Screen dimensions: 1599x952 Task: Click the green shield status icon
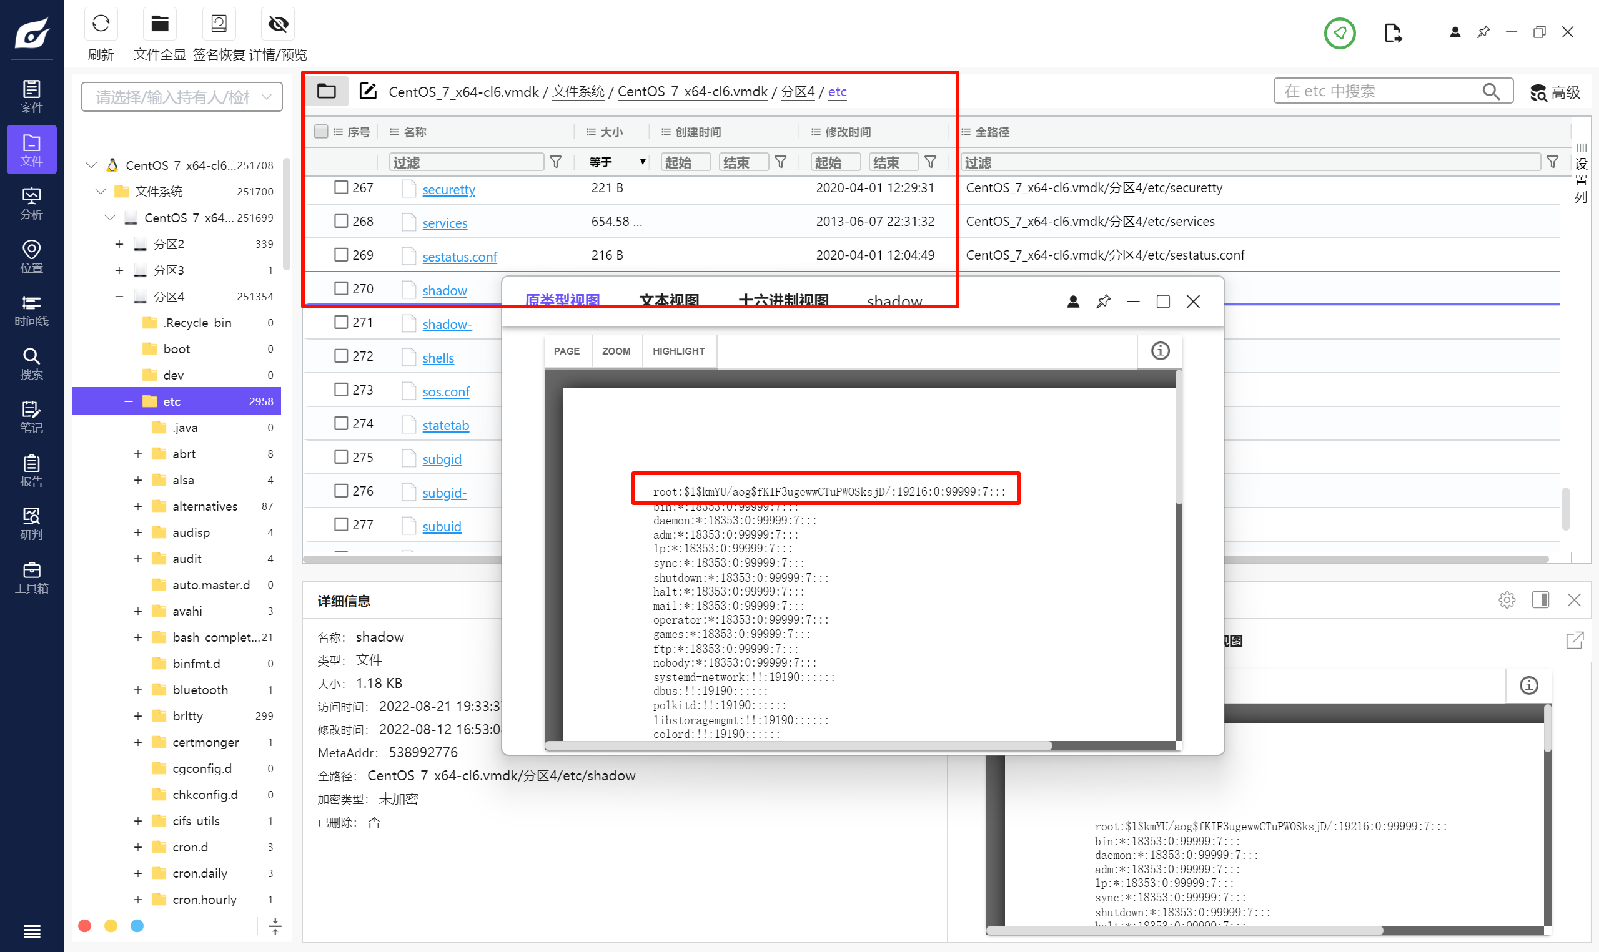click(1340, 32)
